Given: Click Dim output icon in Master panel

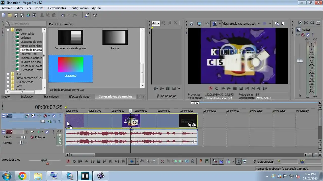Looking at the screenshot, I should (312, 23).
